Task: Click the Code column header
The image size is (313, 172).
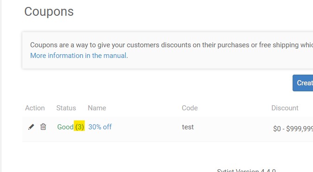Action: [x=190, y=108]
